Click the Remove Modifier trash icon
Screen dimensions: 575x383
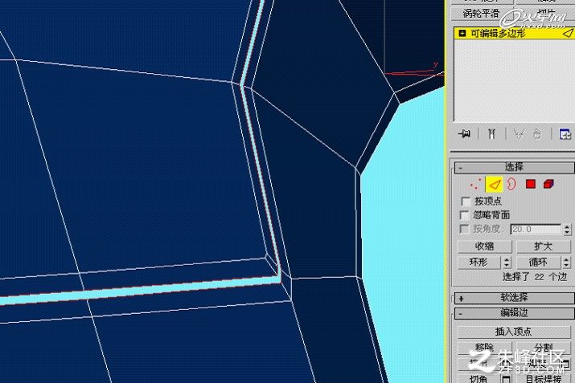coord(537,134)
